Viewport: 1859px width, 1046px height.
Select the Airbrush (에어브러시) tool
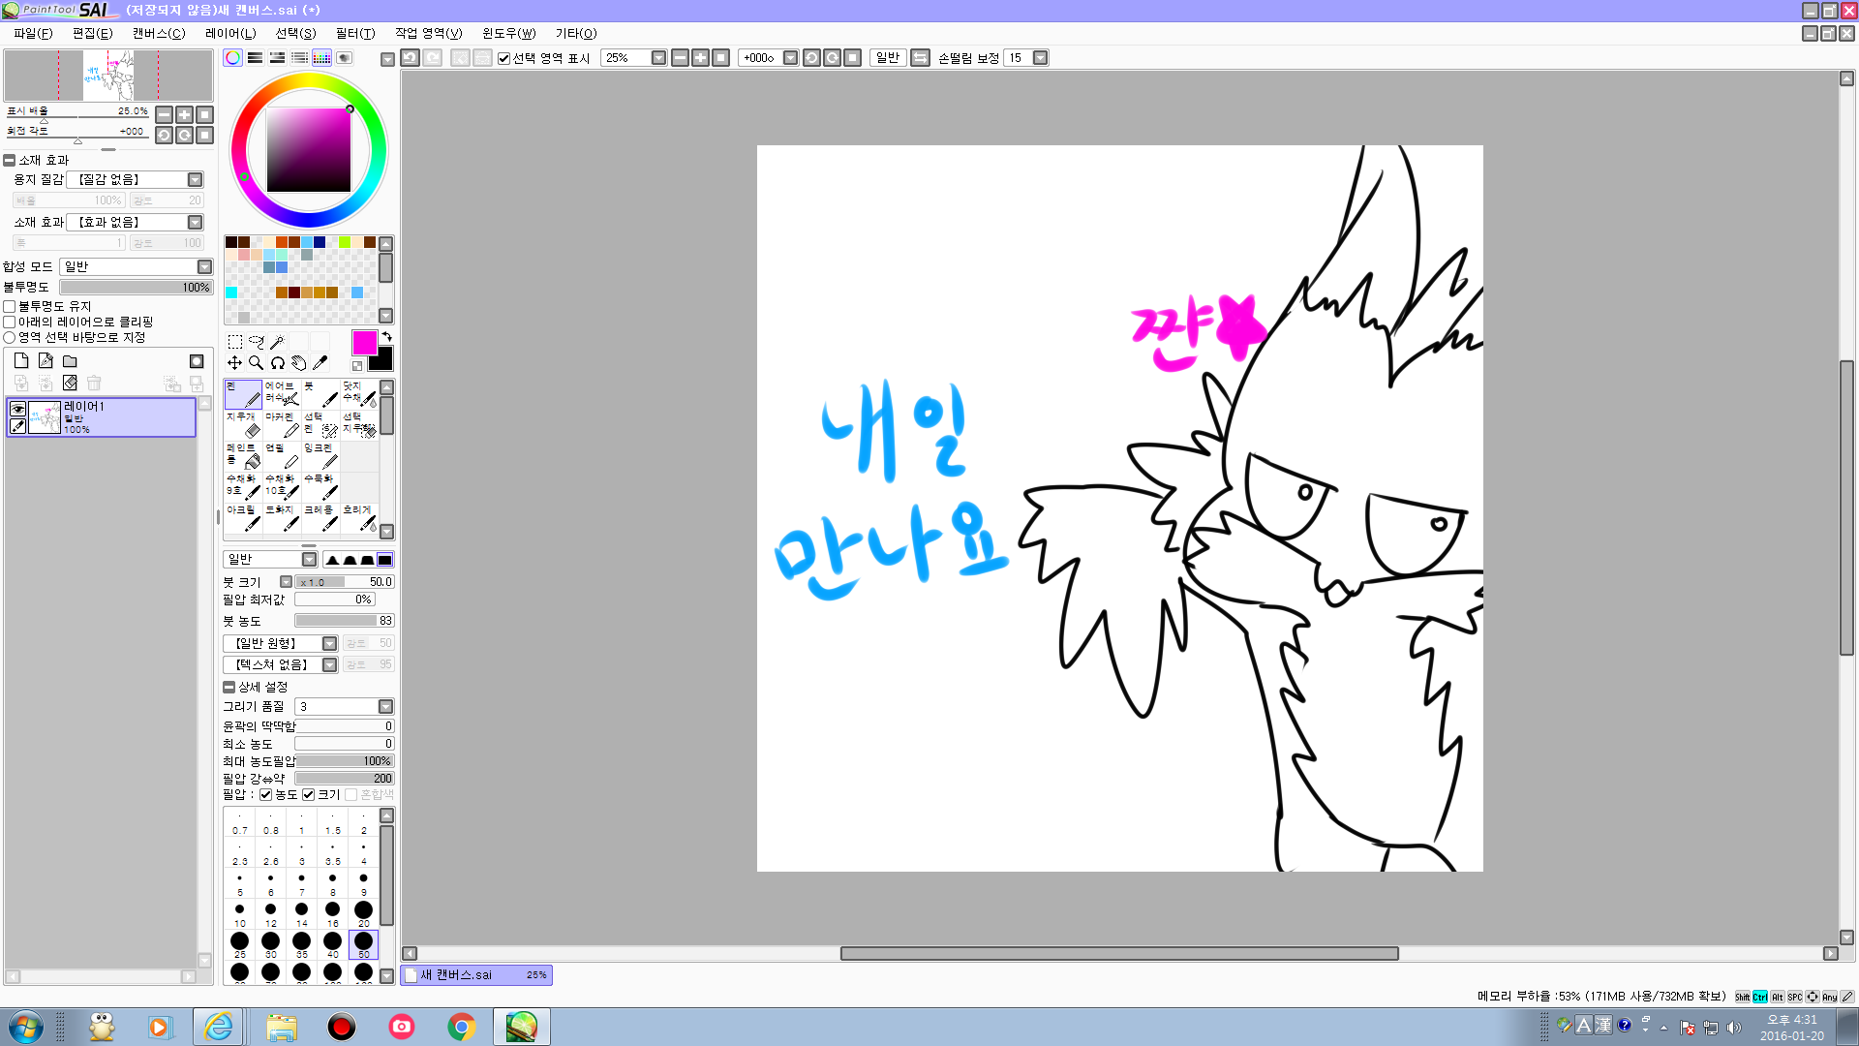coord(282,393)
